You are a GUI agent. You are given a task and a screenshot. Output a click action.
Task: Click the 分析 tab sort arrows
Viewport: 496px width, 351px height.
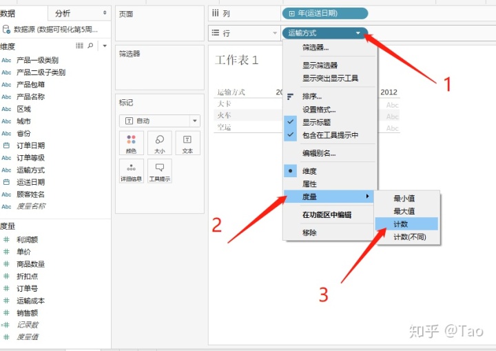coord(105,12)
